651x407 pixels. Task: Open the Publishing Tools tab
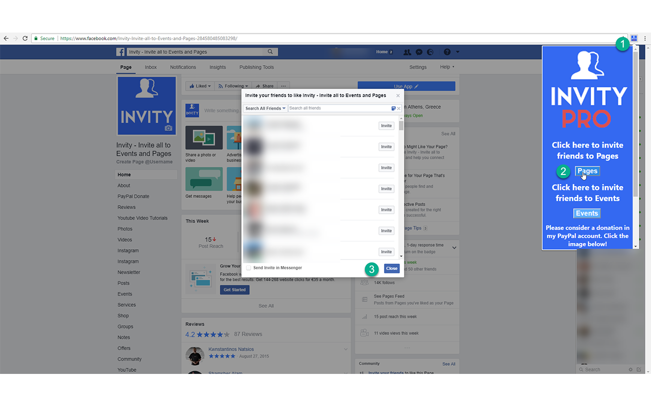point(256,67)
